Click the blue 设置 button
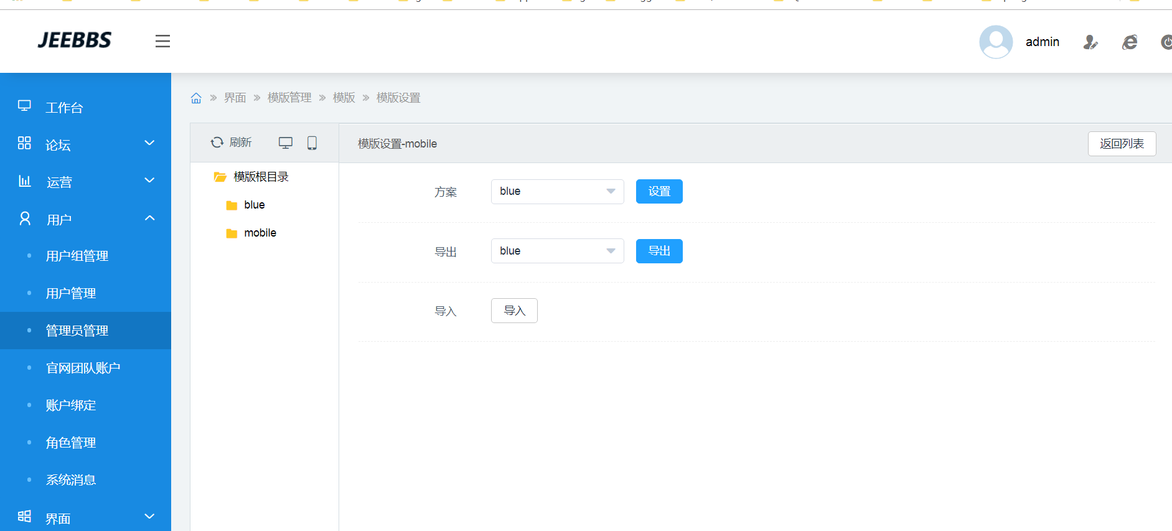Screen dimensions: 1172x531 [659, 191]
